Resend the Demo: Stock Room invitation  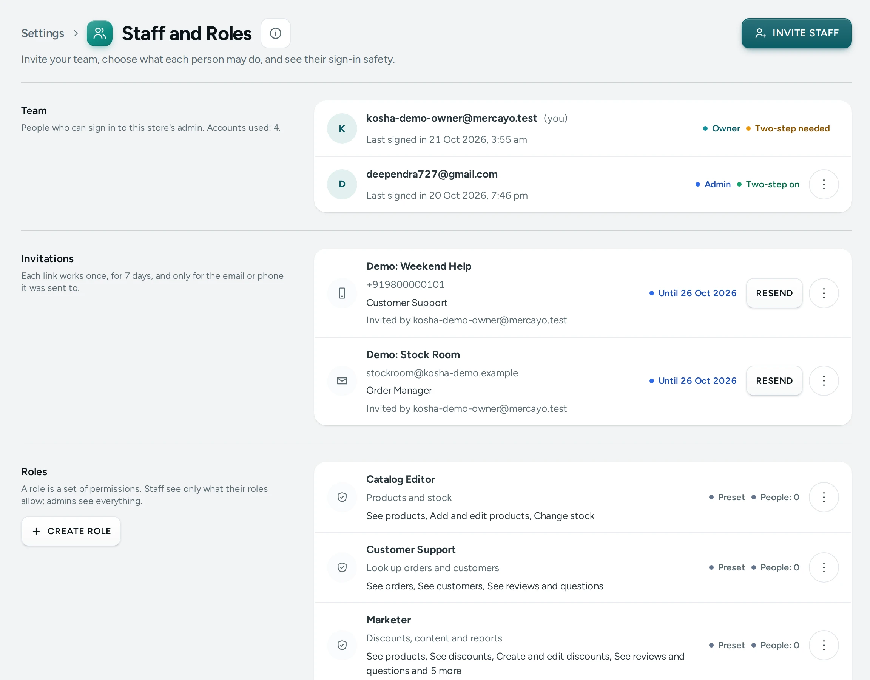(x=774, y=381)
